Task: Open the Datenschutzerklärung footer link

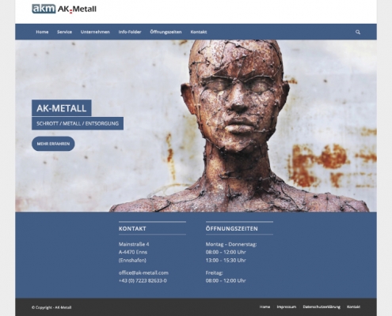Action: [x=322, y=307]
